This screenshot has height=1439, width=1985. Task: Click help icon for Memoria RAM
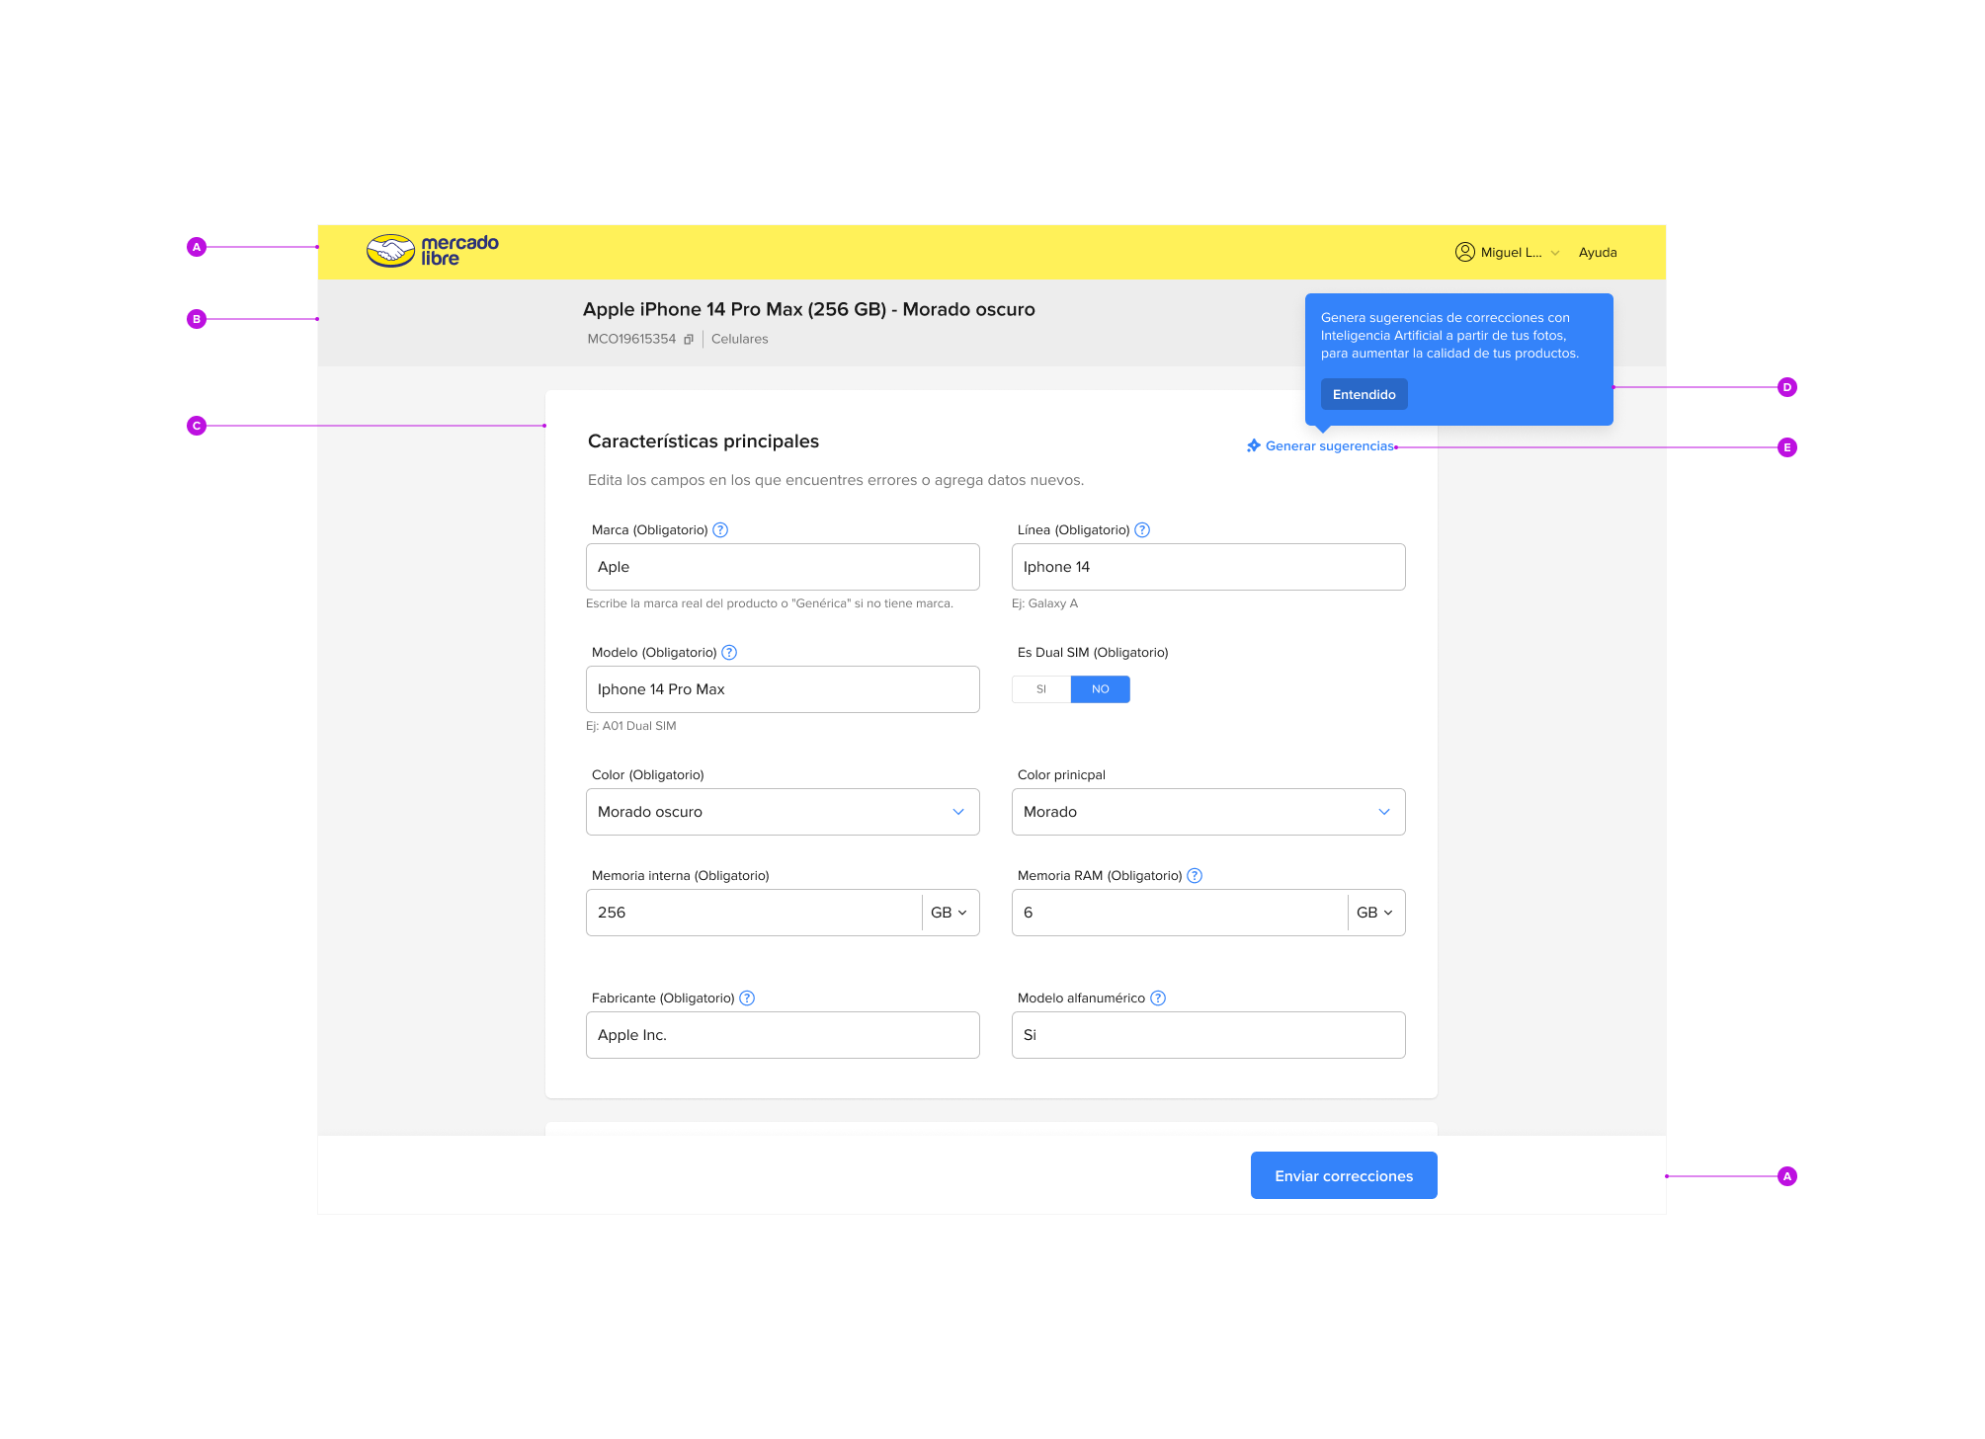1195,875
